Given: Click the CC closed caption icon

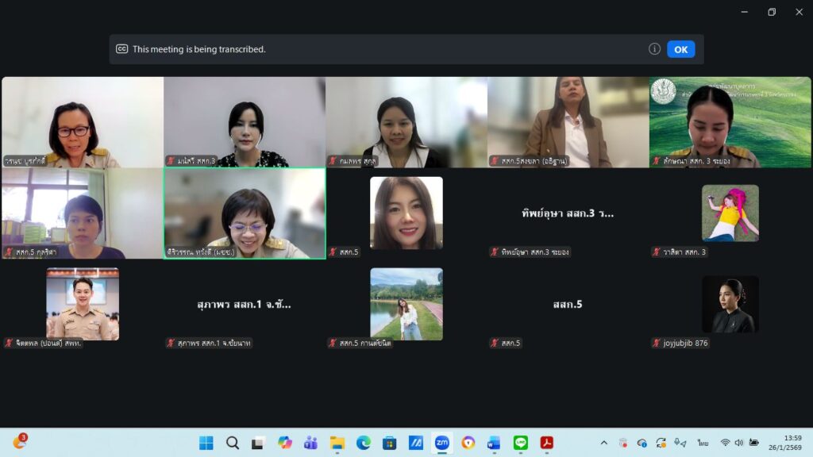Looking at the screenshot, I should tap(121, 49).
